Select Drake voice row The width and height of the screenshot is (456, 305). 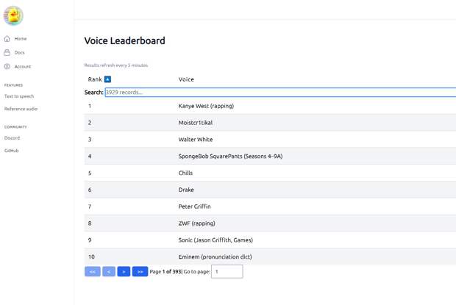click(x=270, y=190)
